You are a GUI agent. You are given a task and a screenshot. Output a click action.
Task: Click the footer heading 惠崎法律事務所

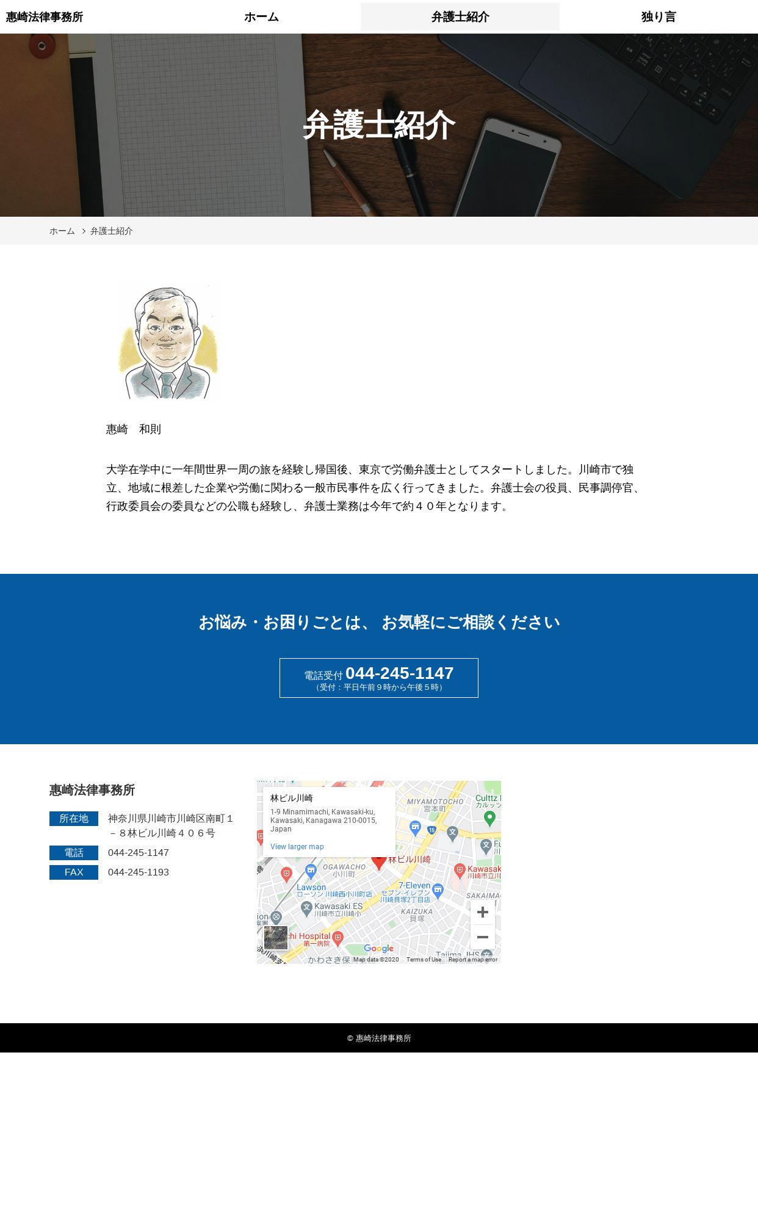[92, 790]
